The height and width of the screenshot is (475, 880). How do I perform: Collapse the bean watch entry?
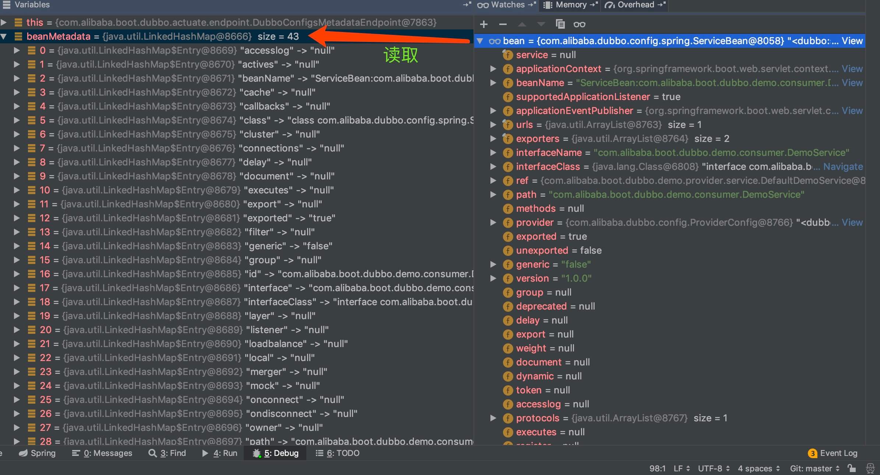(480, 41)
